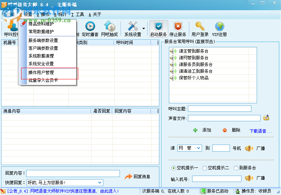Click in the 呼叫主题 text field
Screen dimensions: 281x195
click(x=220, y=109)
